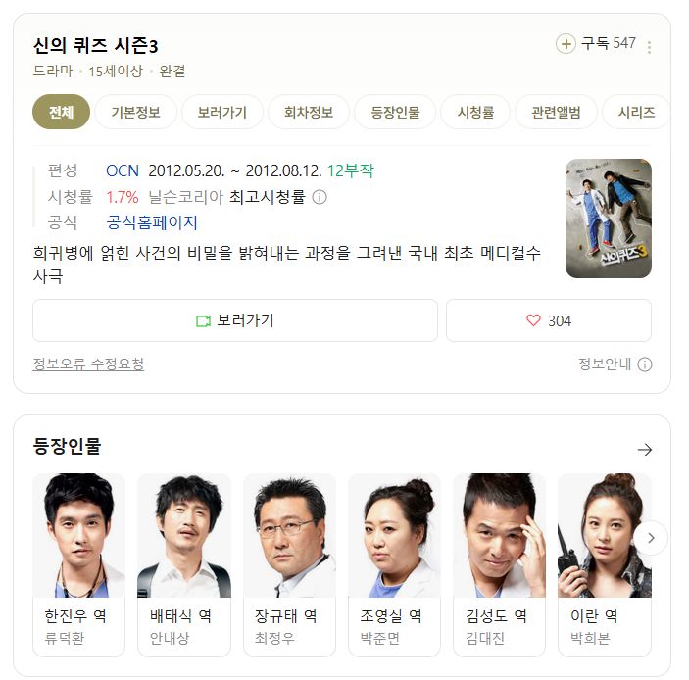This screenshot has height=680, width=689.
Task: Click the OCN channel link
Action: point(123,170)
